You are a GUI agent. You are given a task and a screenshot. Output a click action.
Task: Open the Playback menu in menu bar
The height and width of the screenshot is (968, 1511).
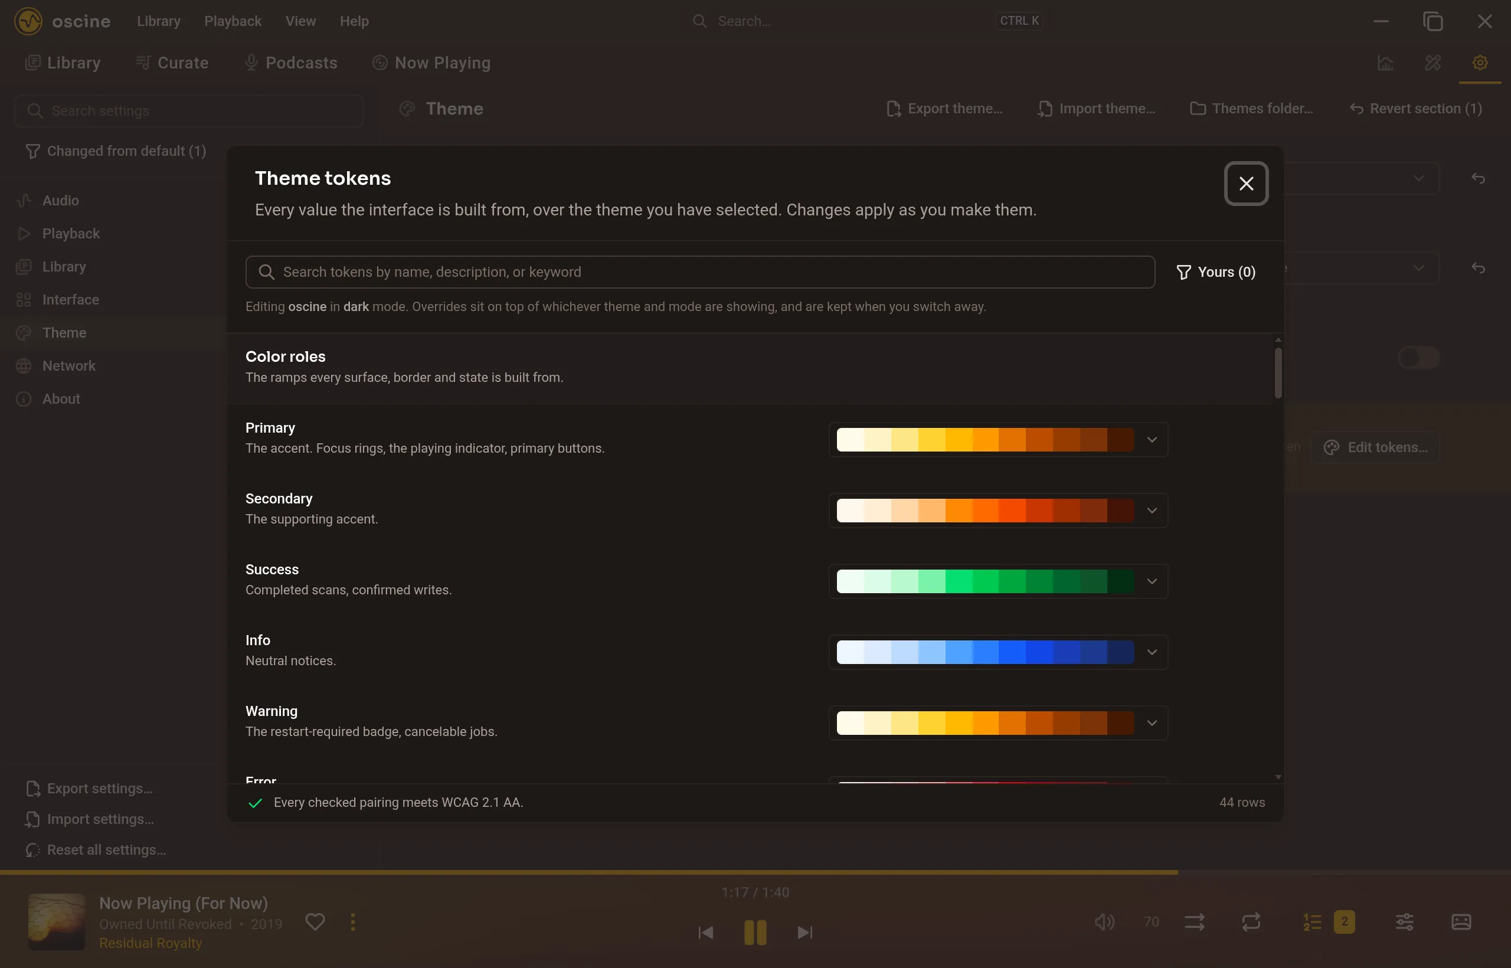coord(233,21)
